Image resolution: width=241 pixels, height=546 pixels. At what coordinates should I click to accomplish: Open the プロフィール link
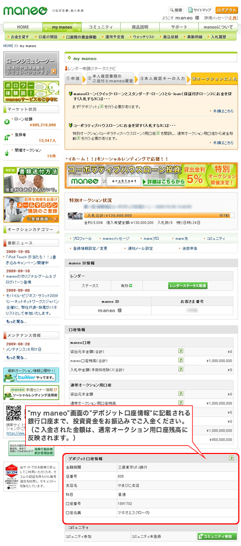82,238
